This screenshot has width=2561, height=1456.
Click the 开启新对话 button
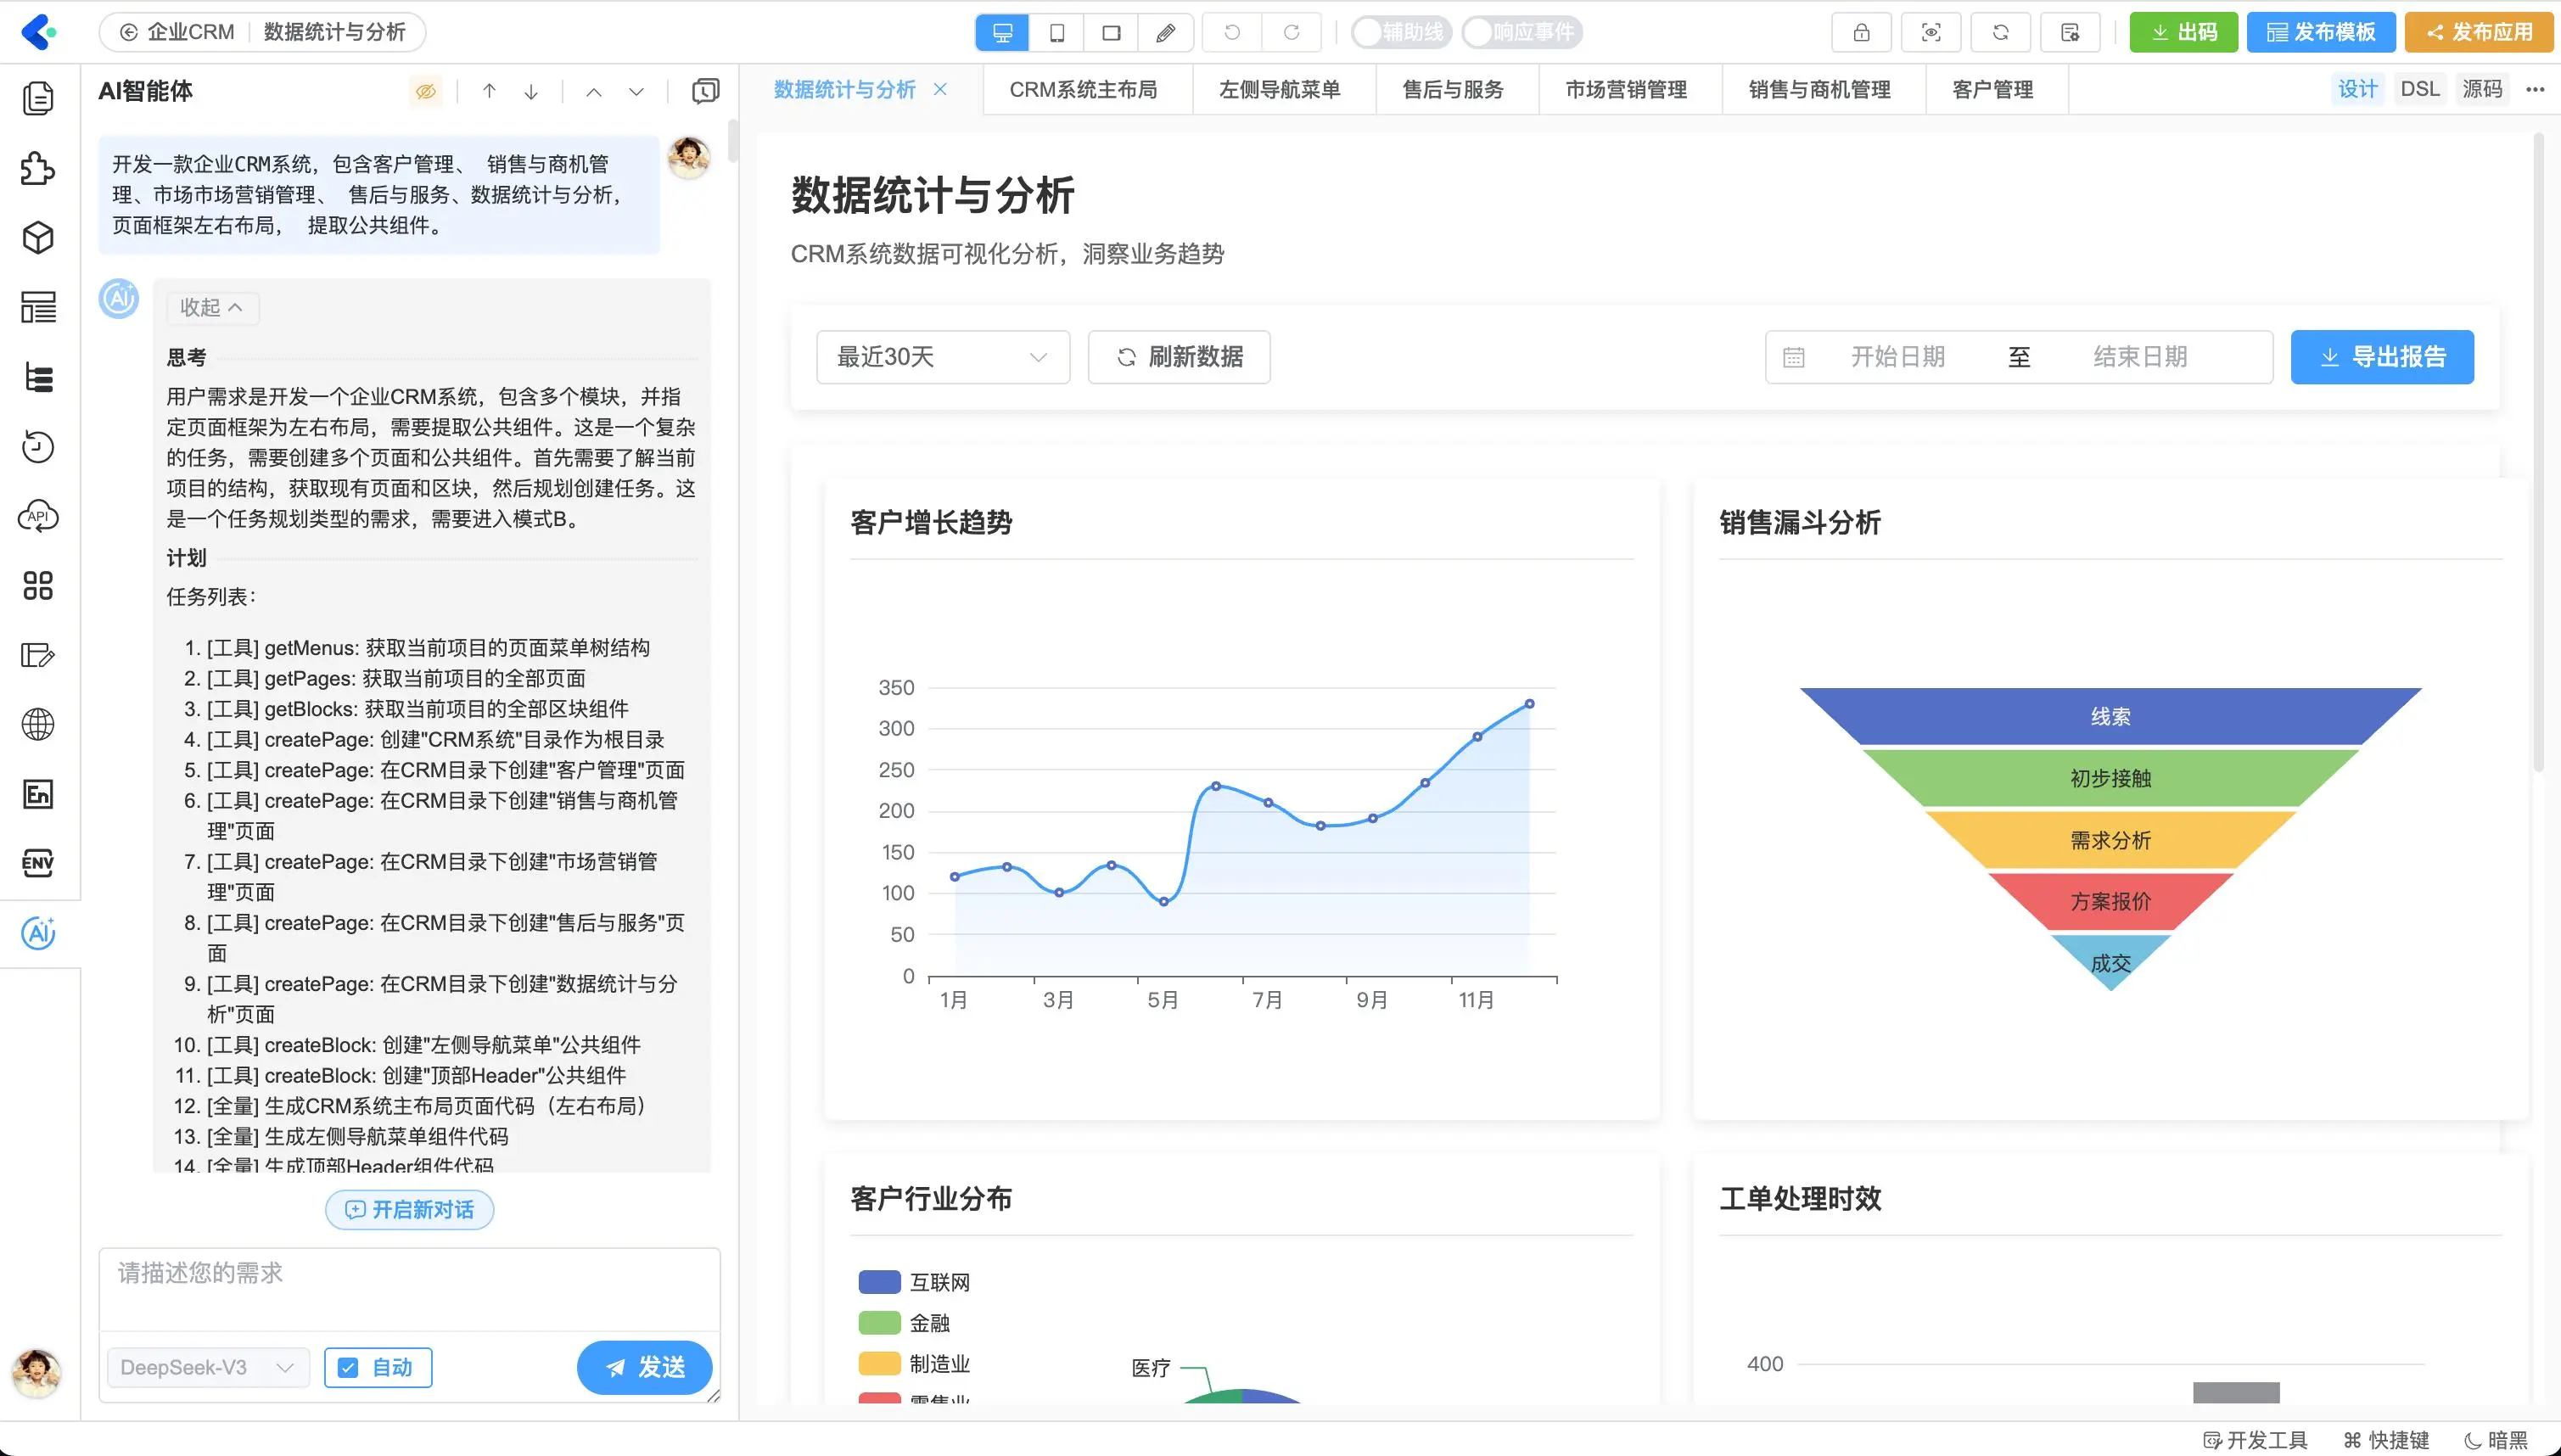tap(409, 1210)
